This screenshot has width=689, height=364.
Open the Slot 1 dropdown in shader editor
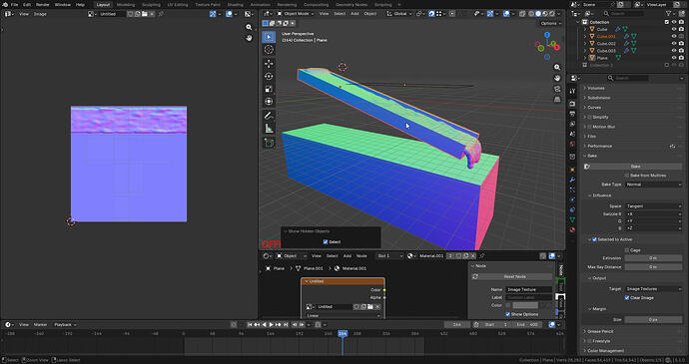point(389,255)
